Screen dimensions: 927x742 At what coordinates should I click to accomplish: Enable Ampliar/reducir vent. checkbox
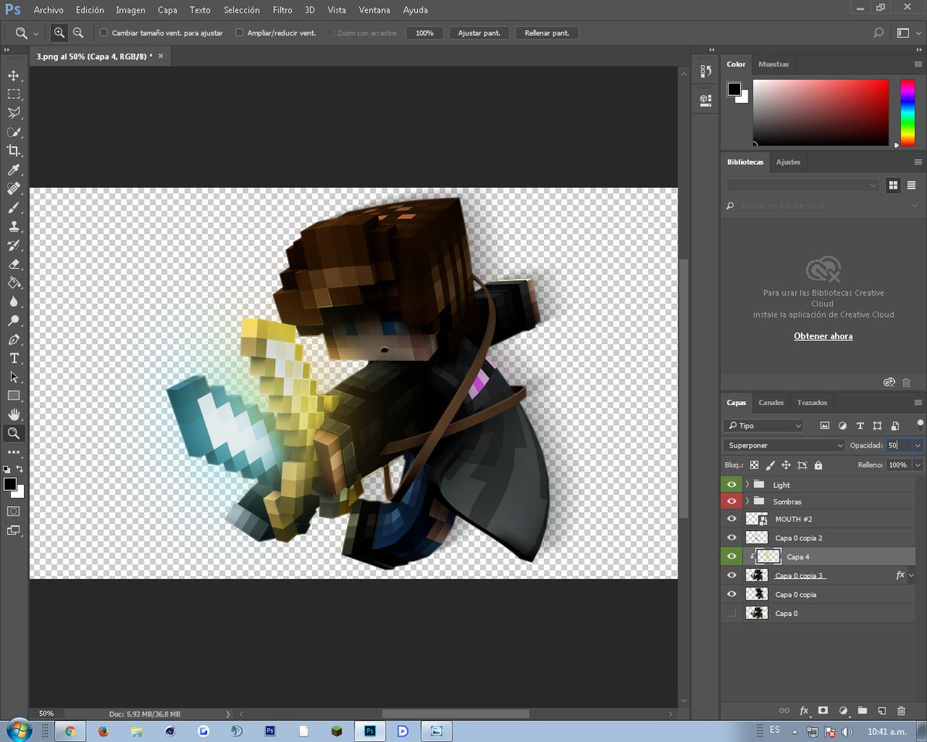pos(239,33)
